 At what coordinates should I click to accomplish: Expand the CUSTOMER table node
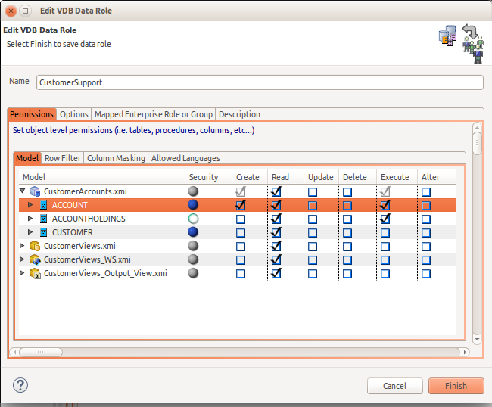(30, 232)
